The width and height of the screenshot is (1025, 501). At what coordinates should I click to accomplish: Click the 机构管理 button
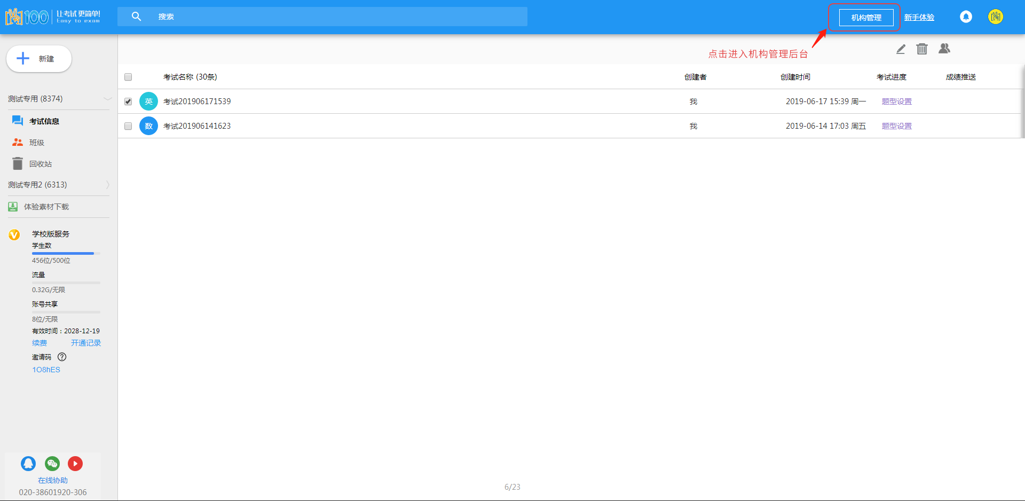click(866, 18)
